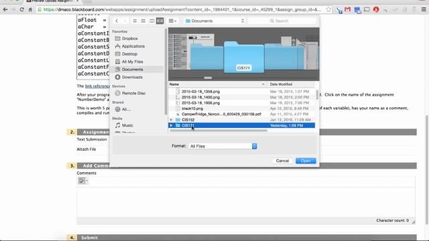Click the Cancel button
This screenshot has height=241, width=429.
(x=282, y=161)
